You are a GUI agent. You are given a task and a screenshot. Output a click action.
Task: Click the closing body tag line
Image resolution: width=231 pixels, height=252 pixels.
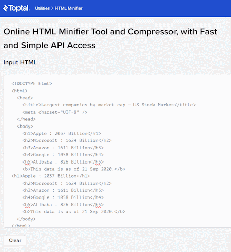click(26, 219)
